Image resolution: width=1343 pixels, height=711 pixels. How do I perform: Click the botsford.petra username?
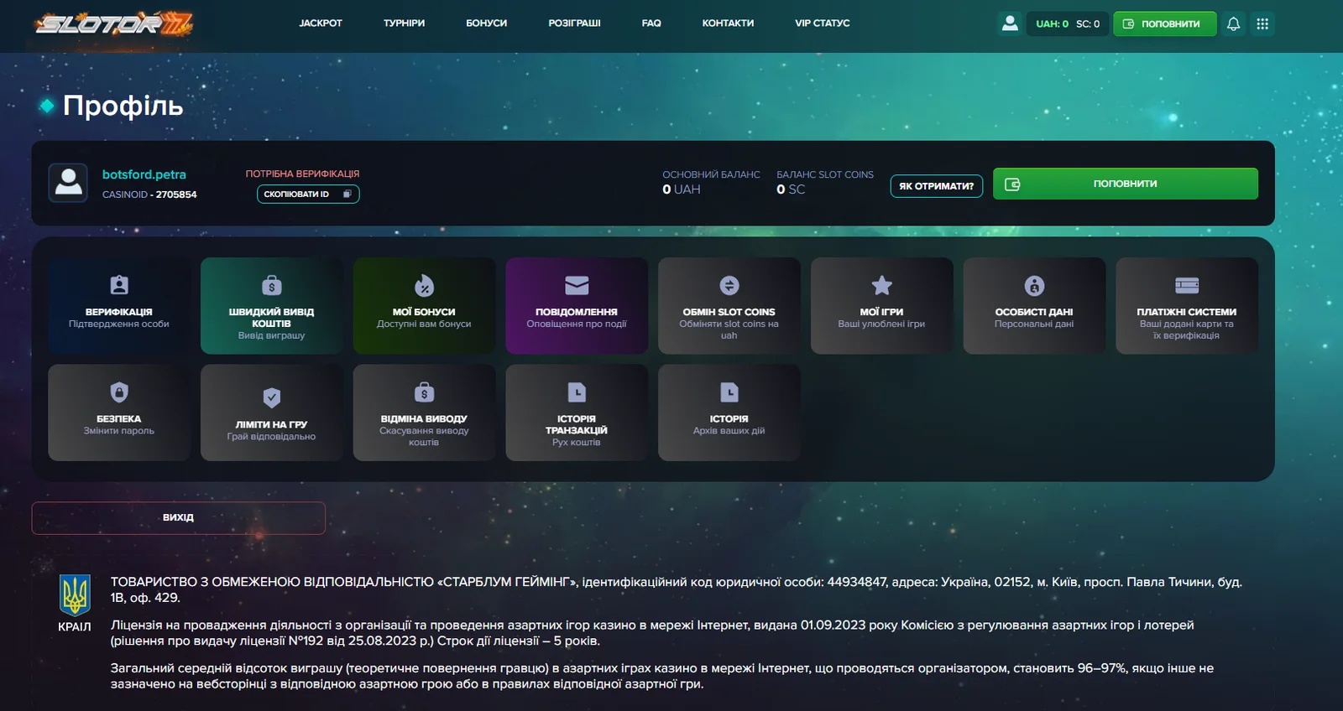[x=144, y=174]
